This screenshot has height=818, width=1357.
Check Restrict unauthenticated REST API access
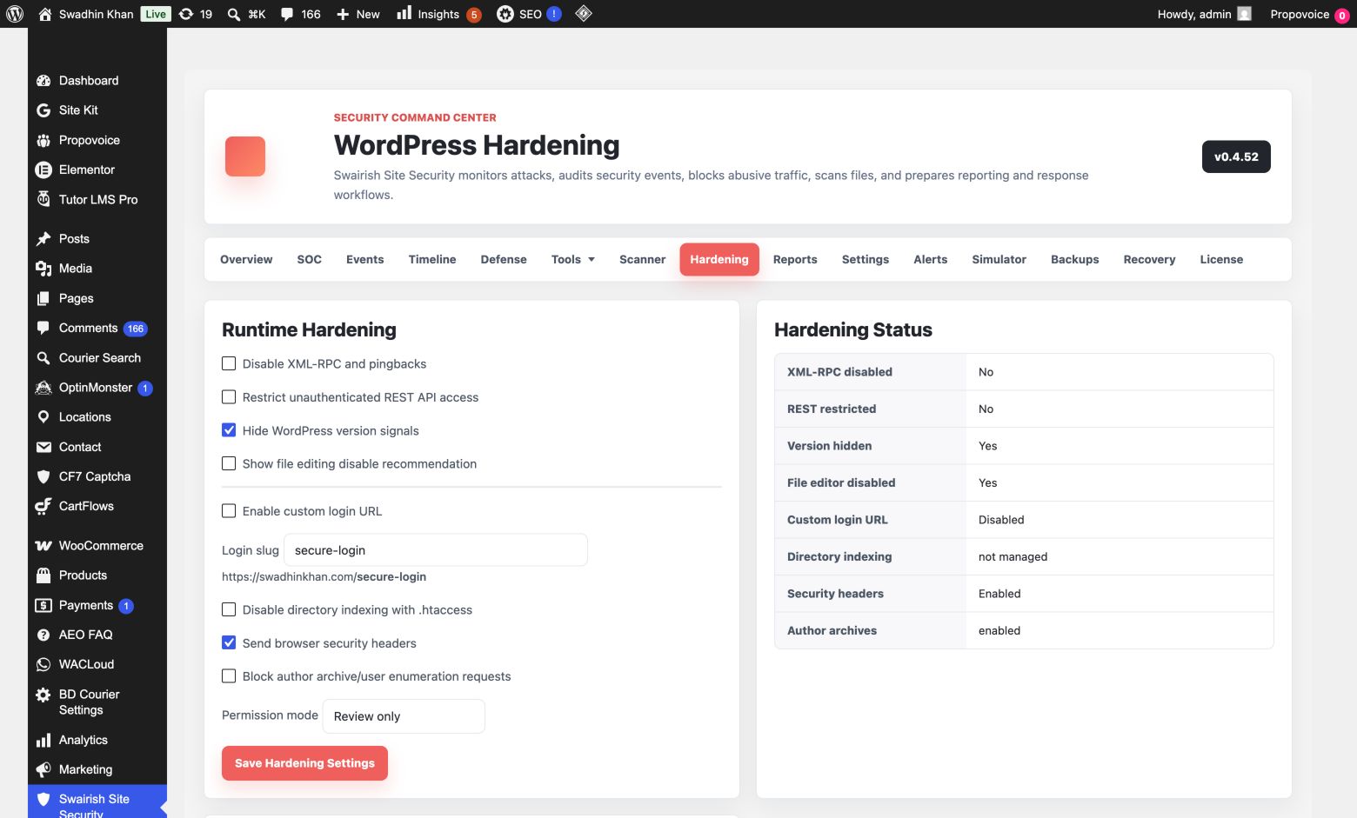coord(229,397)
